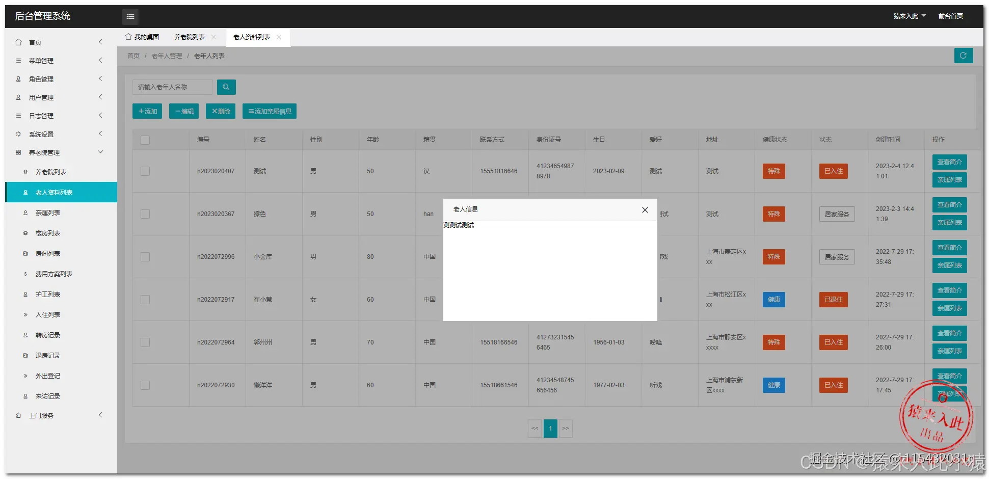
Task: Tick the checkbox for row n2022072964
Action: coord(145,342)
